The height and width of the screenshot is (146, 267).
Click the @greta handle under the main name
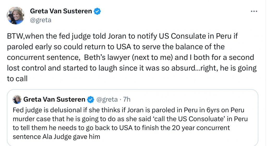pyautogui.click(x=41, y=20)
